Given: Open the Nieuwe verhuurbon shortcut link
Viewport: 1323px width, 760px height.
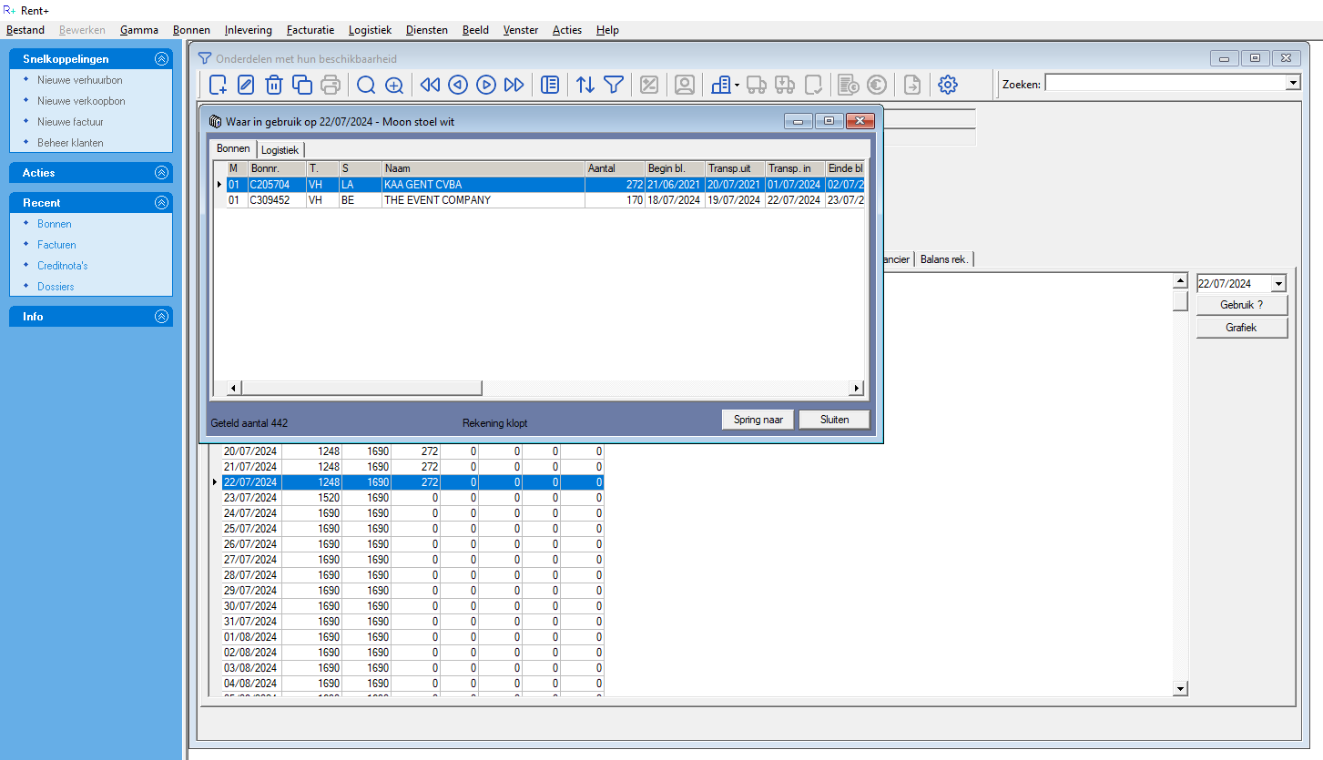Looking at the screenshot, I should click(79, 80).
